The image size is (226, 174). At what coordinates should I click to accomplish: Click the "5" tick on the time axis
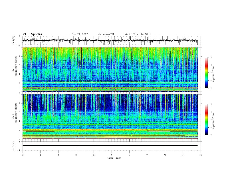coord(112,155)
